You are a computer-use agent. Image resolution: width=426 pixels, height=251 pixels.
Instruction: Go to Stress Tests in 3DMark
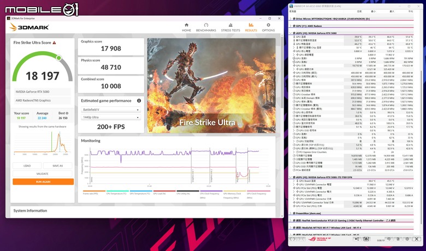coord(230,27)
